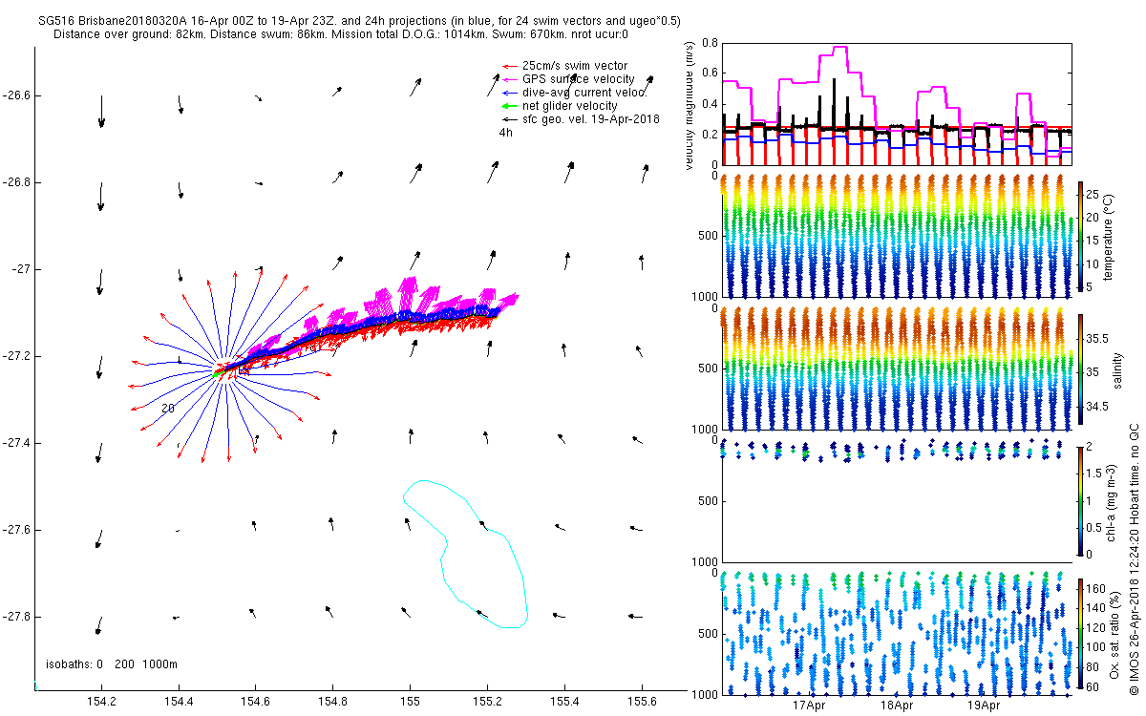This screenshot has height=716, width=1146.
Task: Click latitude tick '-27.2' on the map axis
Action: (x=16, y=356)
